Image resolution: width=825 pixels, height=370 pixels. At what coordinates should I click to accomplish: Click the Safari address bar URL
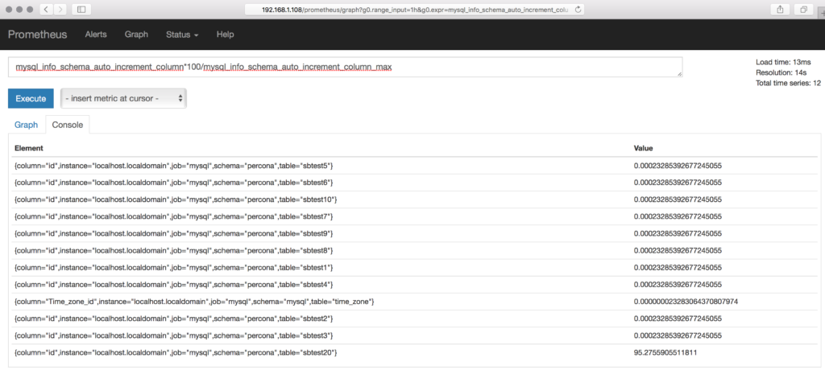click(x=411, y=9)
